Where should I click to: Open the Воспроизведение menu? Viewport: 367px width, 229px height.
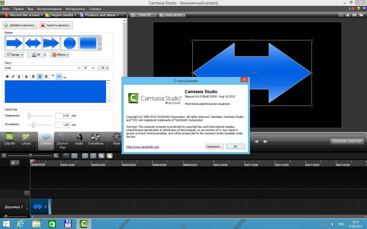(49, 9)
